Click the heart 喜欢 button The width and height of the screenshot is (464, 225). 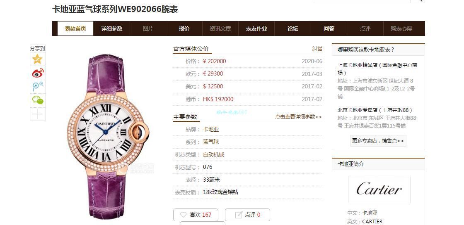click(196, 215)
